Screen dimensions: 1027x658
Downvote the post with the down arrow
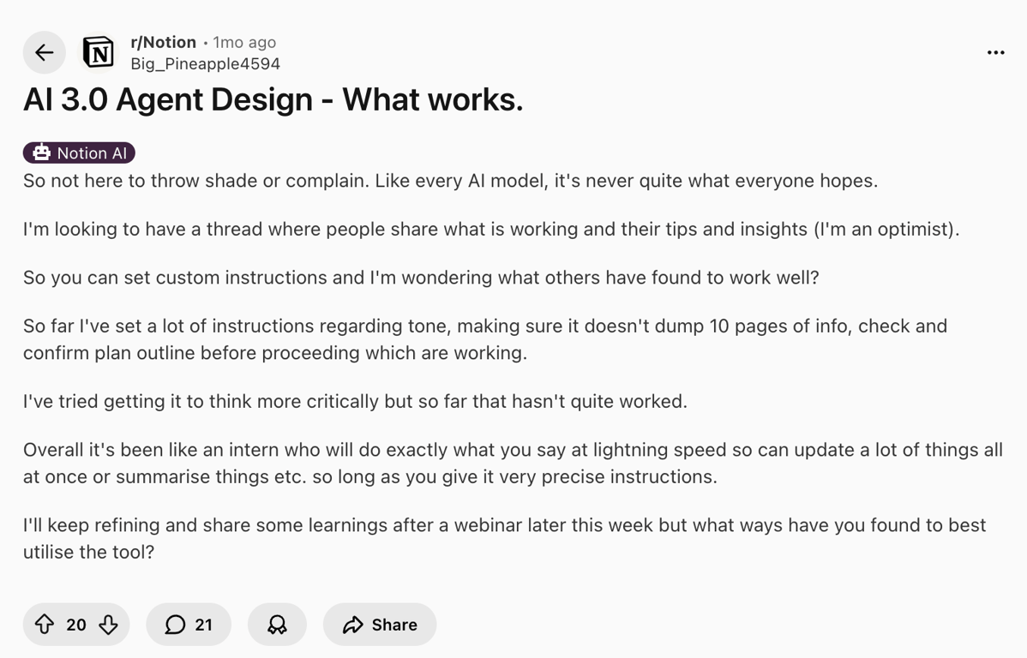pos(107,625)
